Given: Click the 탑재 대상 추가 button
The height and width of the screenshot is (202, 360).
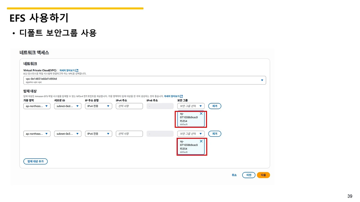Looking at the screenshot, I should [35, 161].
